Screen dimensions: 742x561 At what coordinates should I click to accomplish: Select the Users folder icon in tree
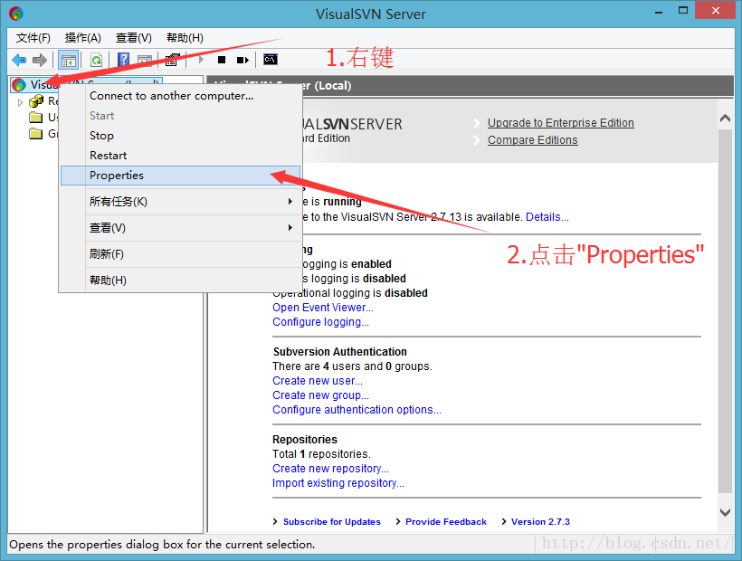(x=36, y=118)
